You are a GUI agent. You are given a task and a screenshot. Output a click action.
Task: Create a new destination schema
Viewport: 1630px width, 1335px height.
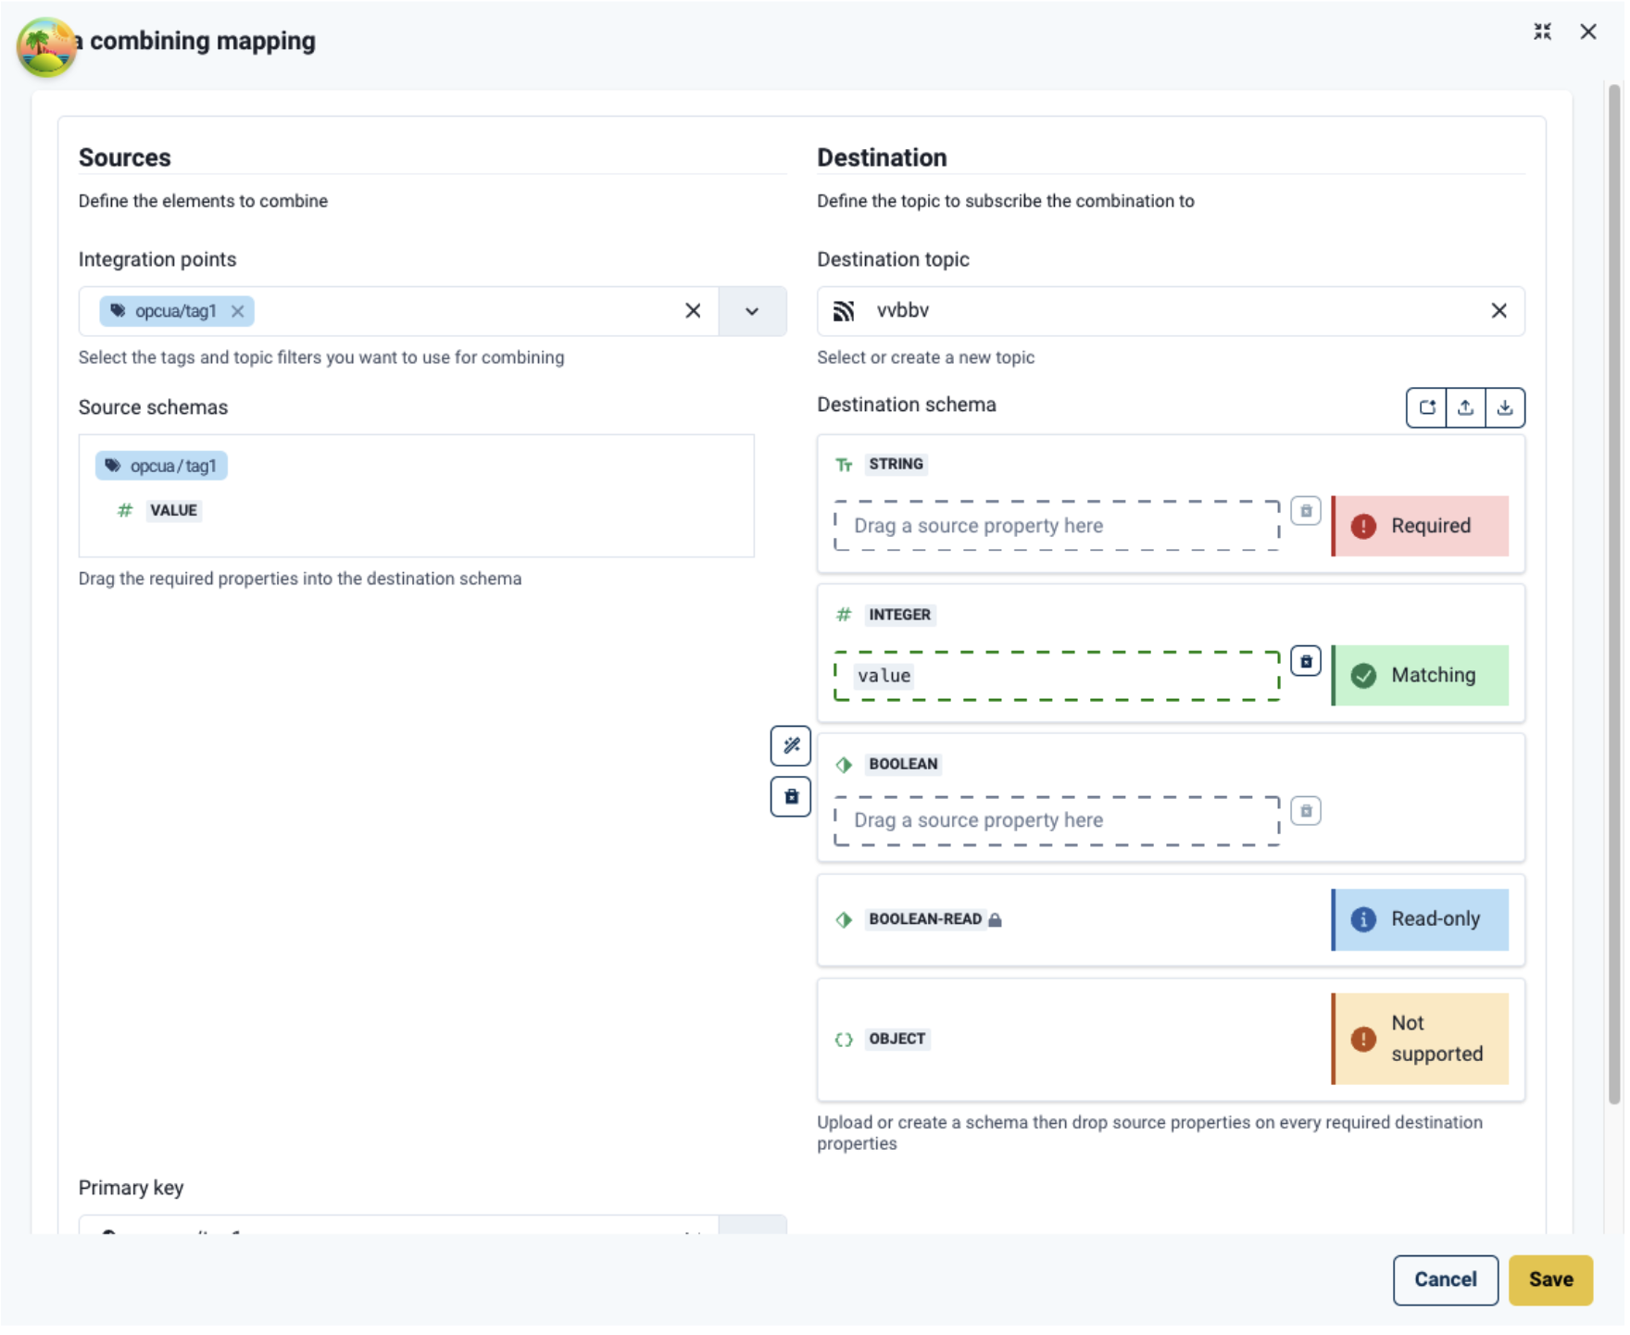1426,406
